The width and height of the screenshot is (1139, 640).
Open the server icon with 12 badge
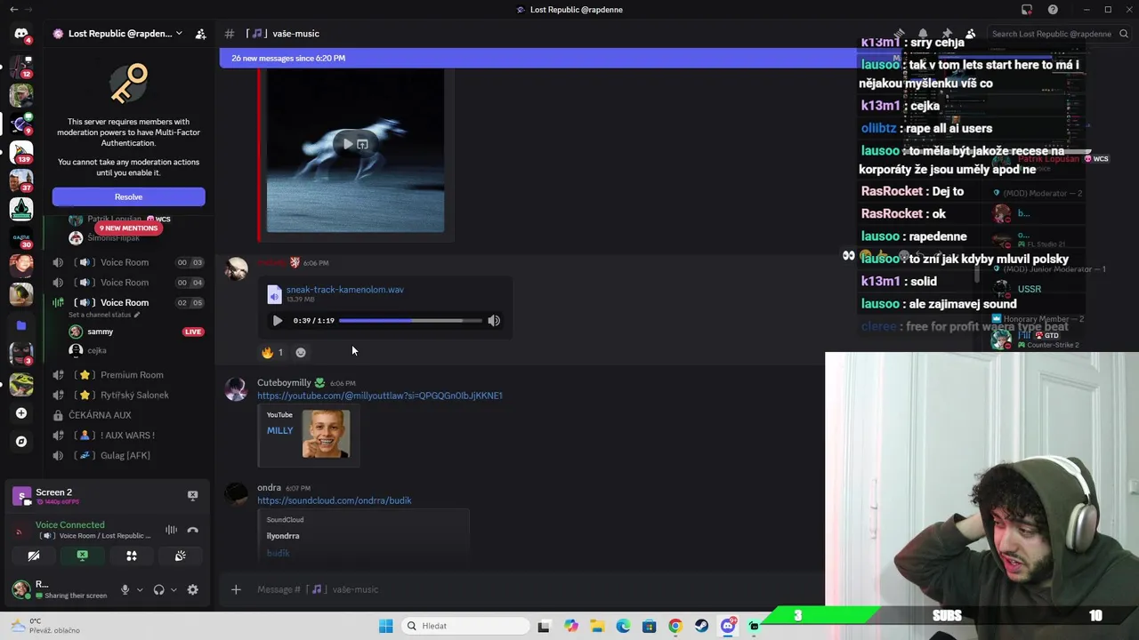pyautogui.click(x=21, y=66)
